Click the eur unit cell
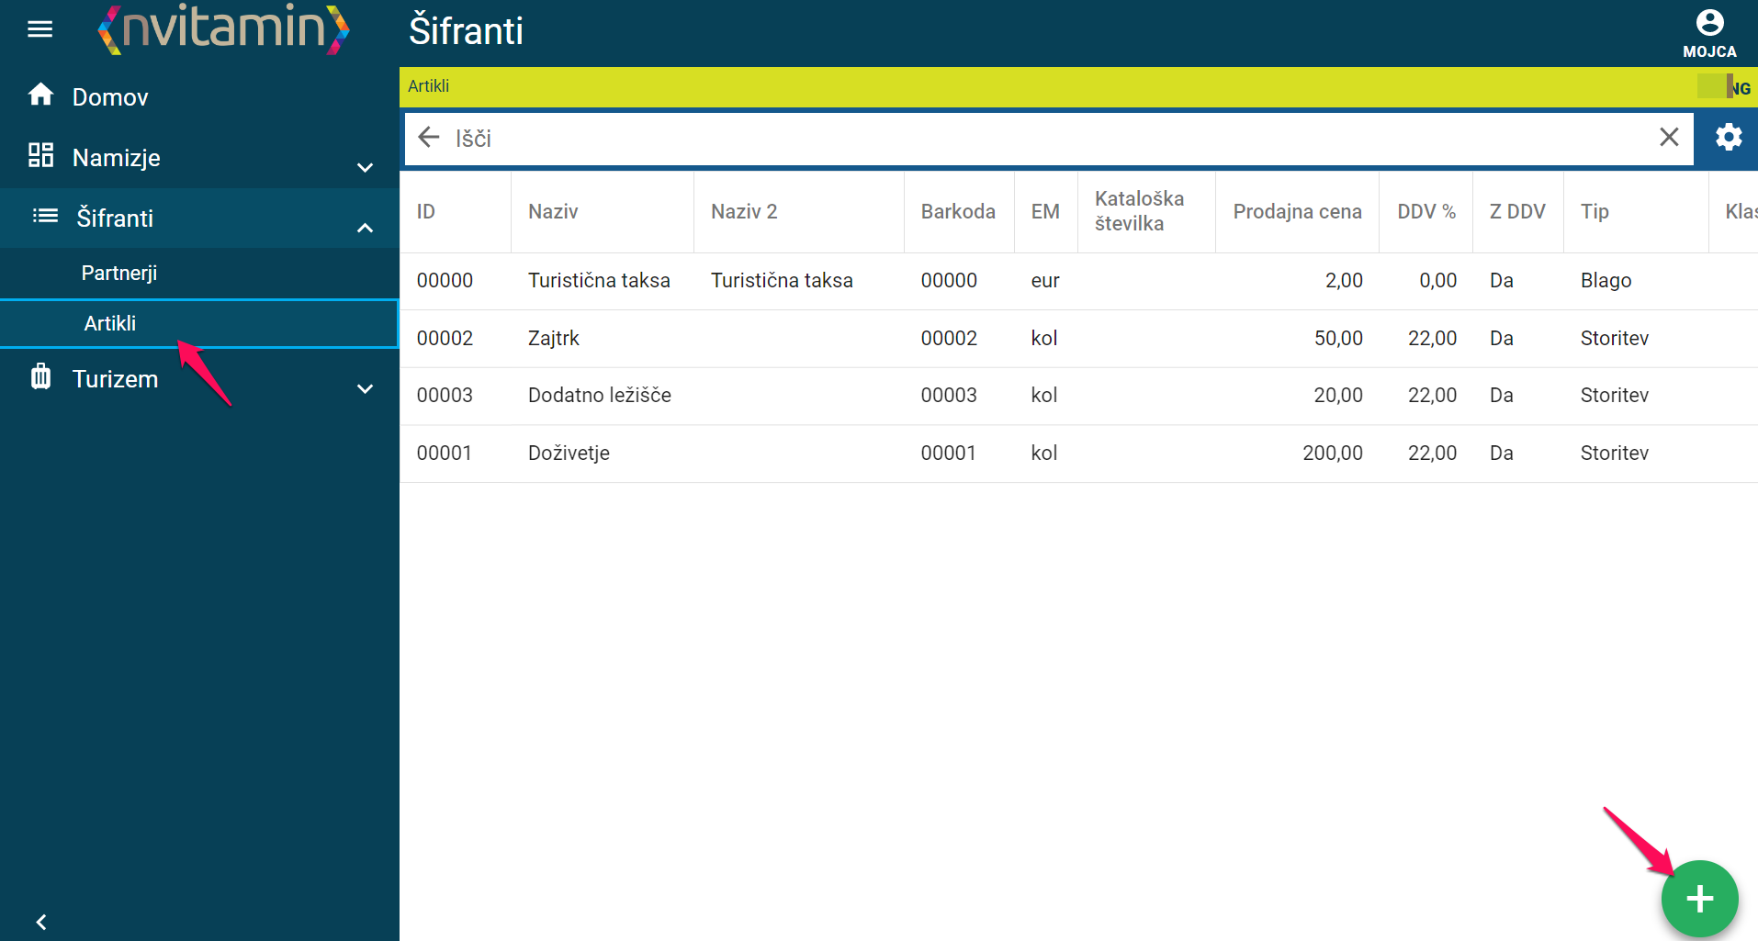Image resolution: width=1758 pixels, height=941 pixels. 1045,281
